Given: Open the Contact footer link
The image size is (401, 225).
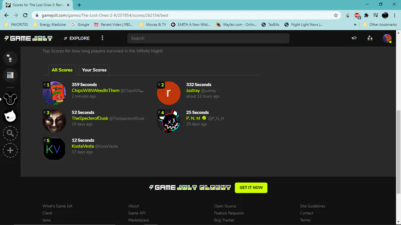Looking at the screenshot, I should pyautogui.click(x=307, y=213).
